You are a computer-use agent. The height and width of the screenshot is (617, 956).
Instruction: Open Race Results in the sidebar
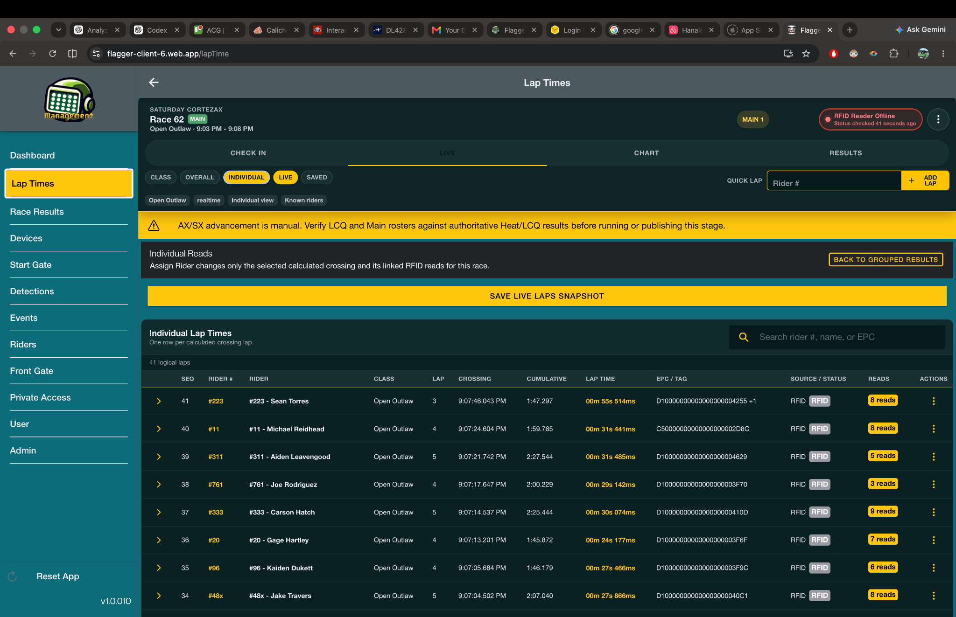[69, 212]
